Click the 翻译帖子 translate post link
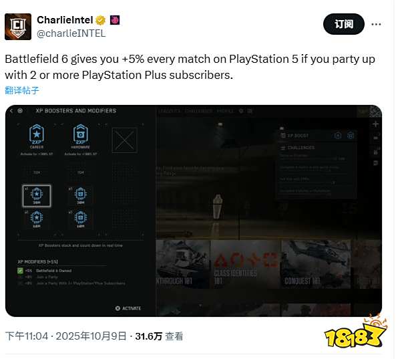The width and height of the screenshot is (396, 359). 22,90
